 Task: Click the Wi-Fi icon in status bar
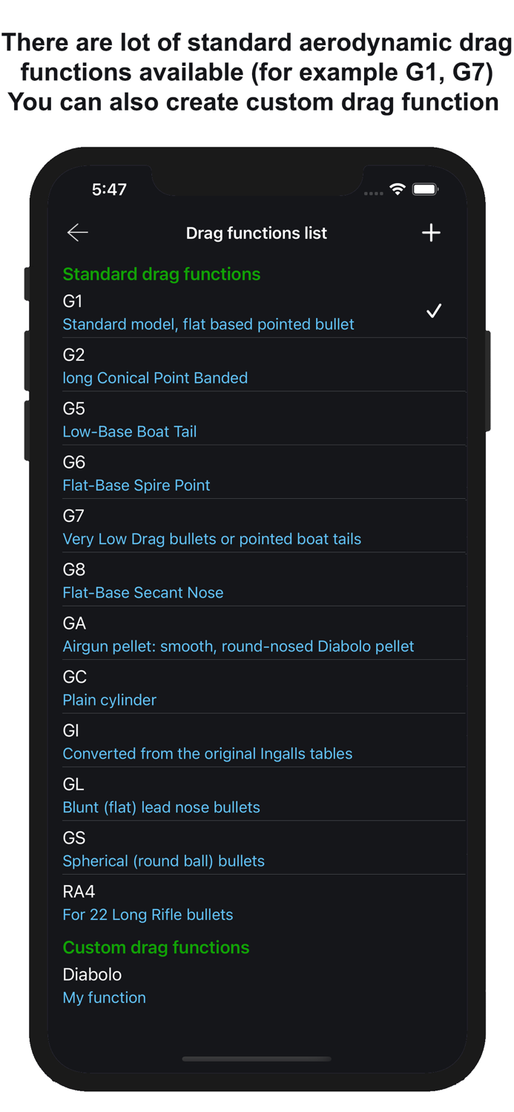point(398,190)
